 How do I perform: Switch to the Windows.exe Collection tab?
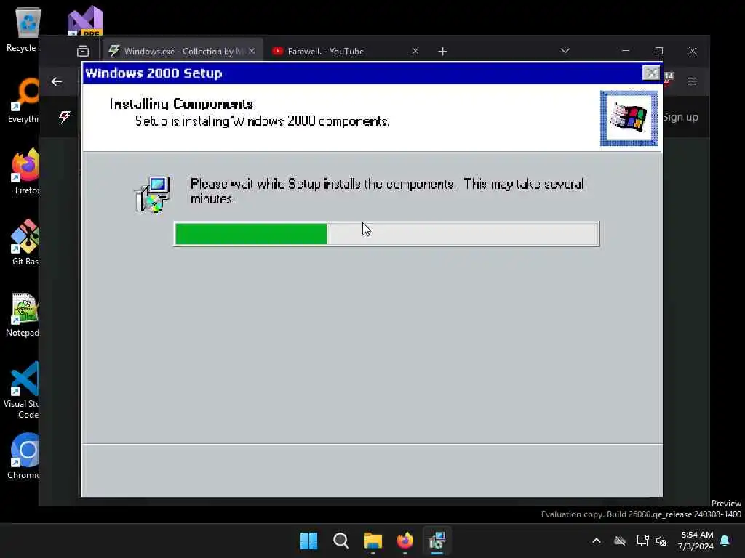coord(183,51)
